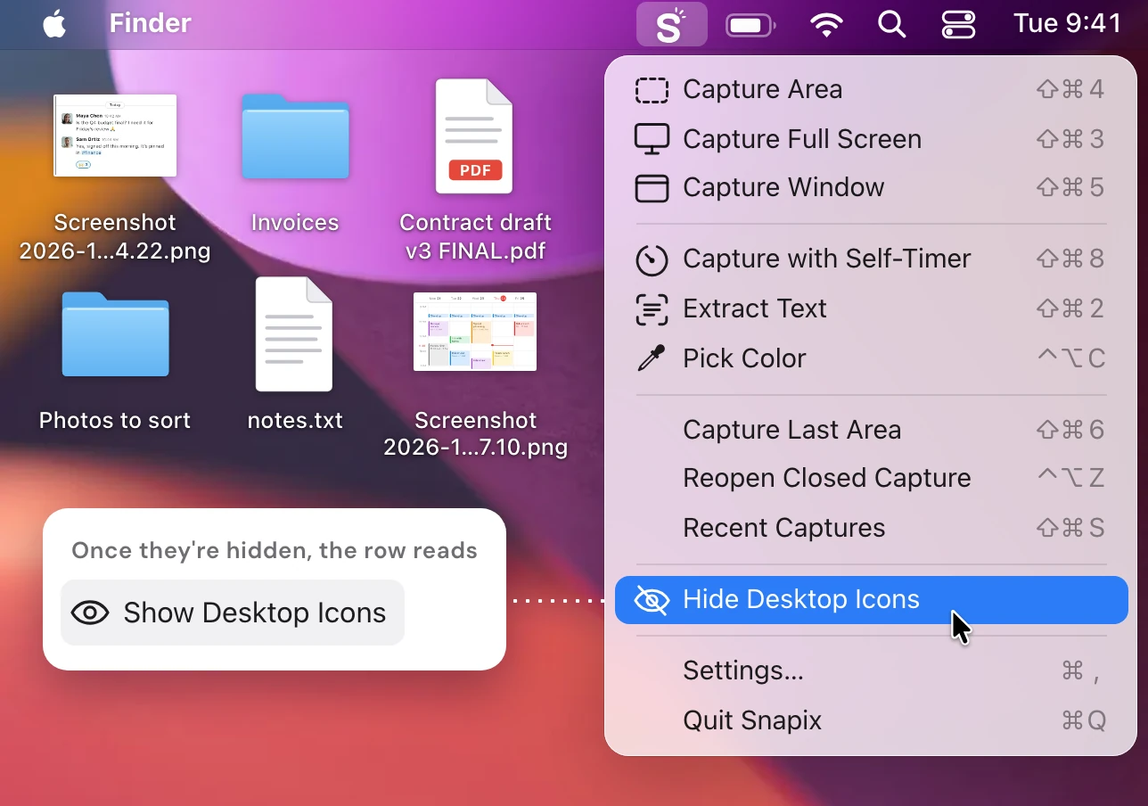The width and height of the screenshot is (1148, 806).
Task: Click the 'Capture with Self-Timer' label
Action: click(826, 259)
